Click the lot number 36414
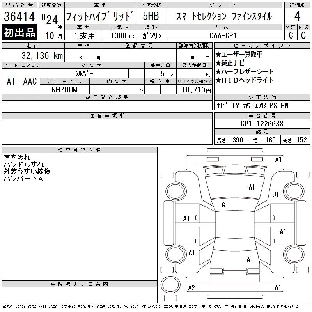The image size is (312, 312). pos(19,16)
